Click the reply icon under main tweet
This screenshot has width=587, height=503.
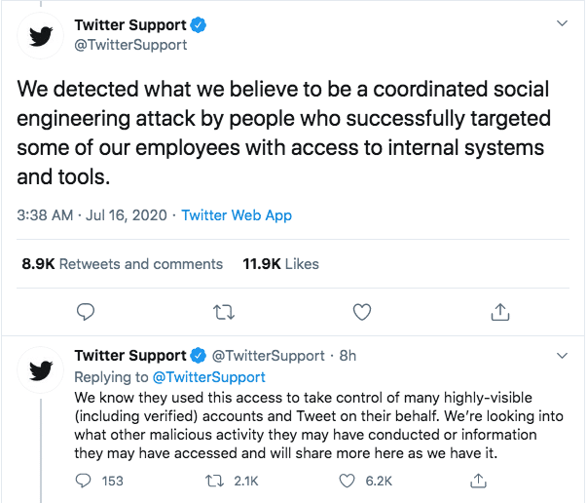click(86, 312)
